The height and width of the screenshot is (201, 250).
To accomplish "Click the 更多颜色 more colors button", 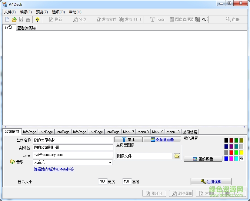I will (x=203, y=159).
